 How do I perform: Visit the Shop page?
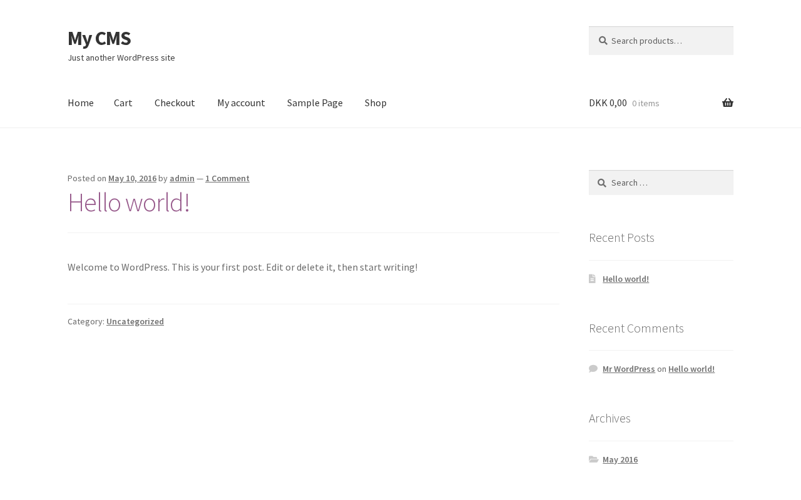pos(375,102)
